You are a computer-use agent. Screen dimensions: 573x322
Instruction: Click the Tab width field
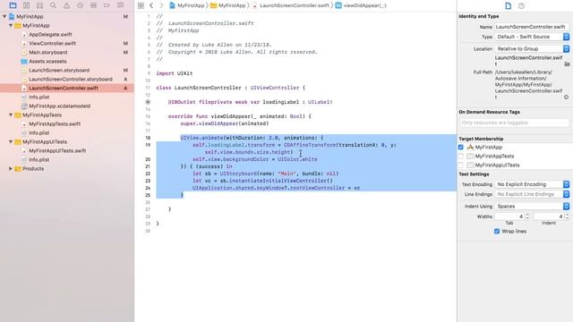(509, 216)
